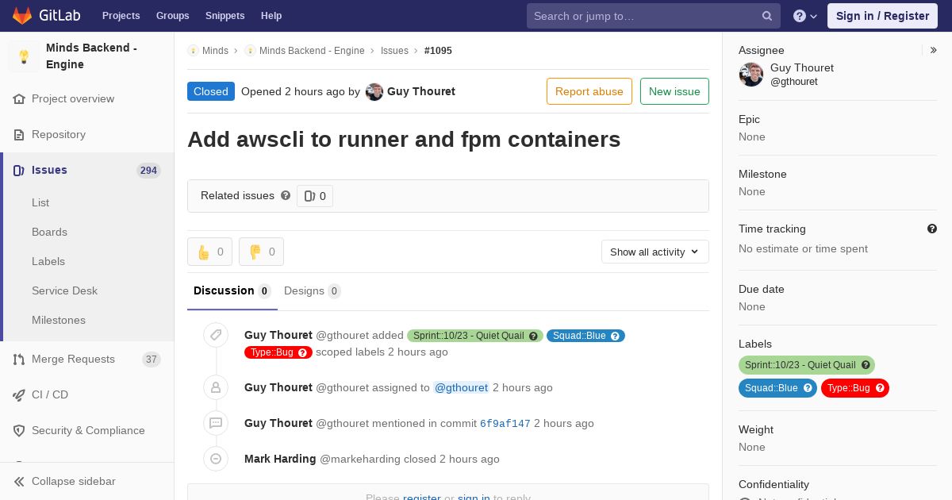
Task: Click the Related issues help icon
Action: 286,195
